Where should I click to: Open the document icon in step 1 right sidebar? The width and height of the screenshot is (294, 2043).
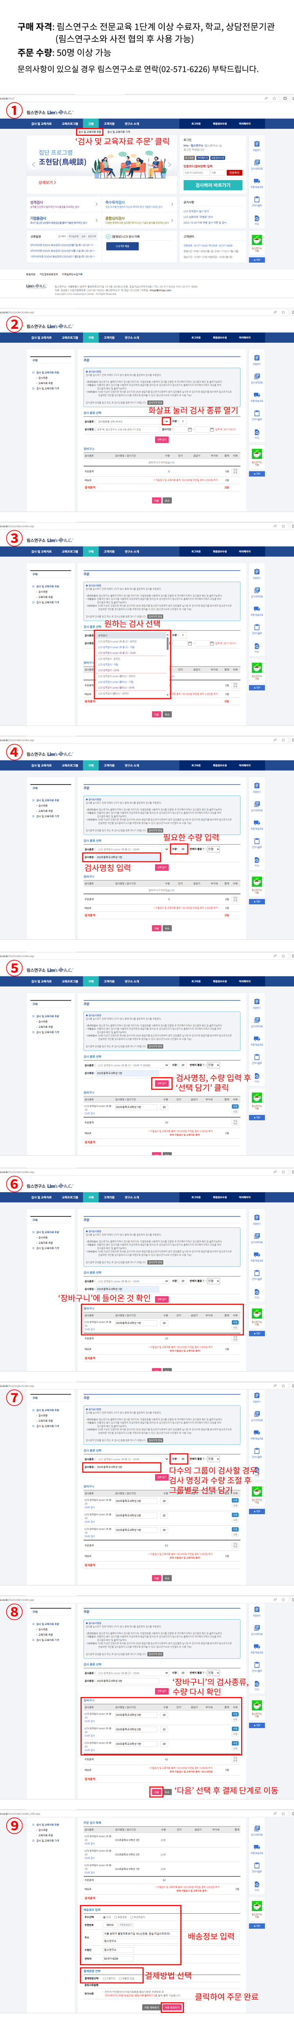click(x=257, y=144)
